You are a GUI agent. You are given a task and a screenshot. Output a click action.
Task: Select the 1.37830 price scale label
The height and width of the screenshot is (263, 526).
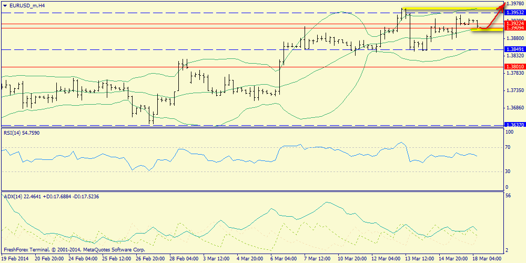pos(514,73)
